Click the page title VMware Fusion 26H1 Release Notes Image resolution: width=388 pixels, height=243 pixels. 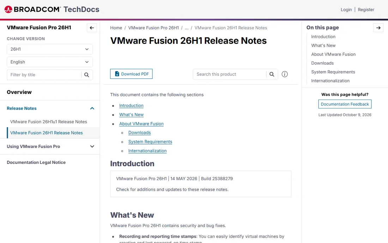pos(188,41)
